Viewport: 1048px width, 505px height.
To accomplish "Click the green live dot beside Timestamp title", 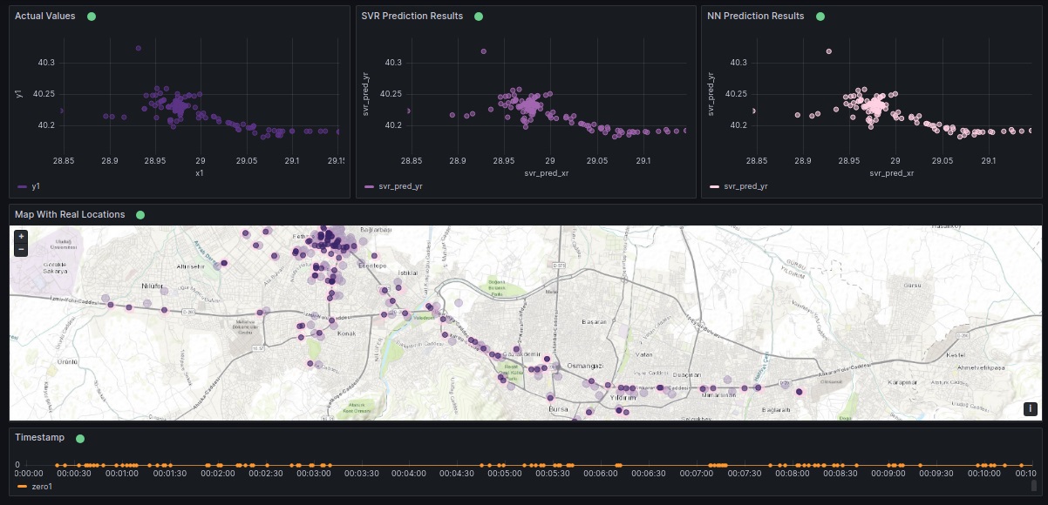I will coord(79,438).
